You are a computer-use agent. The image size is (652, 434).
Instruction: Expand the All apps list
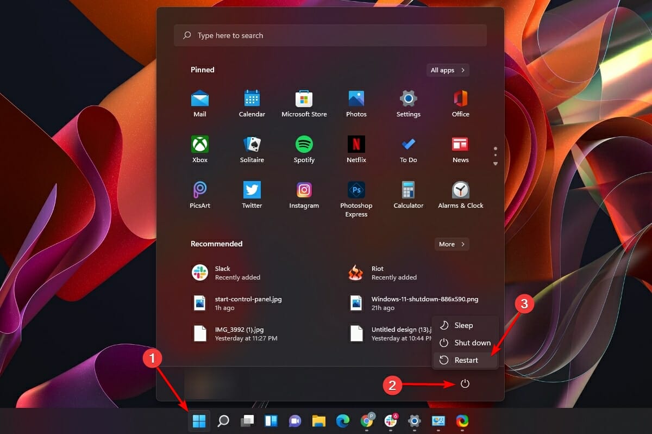448,70
